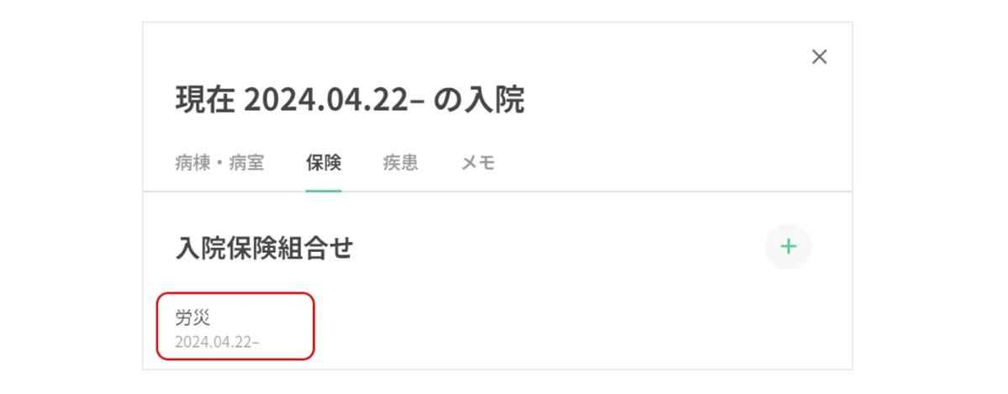Dismiss the hospitalization panel via X
Screen dimensions: 1008x394
click(819, 56)
